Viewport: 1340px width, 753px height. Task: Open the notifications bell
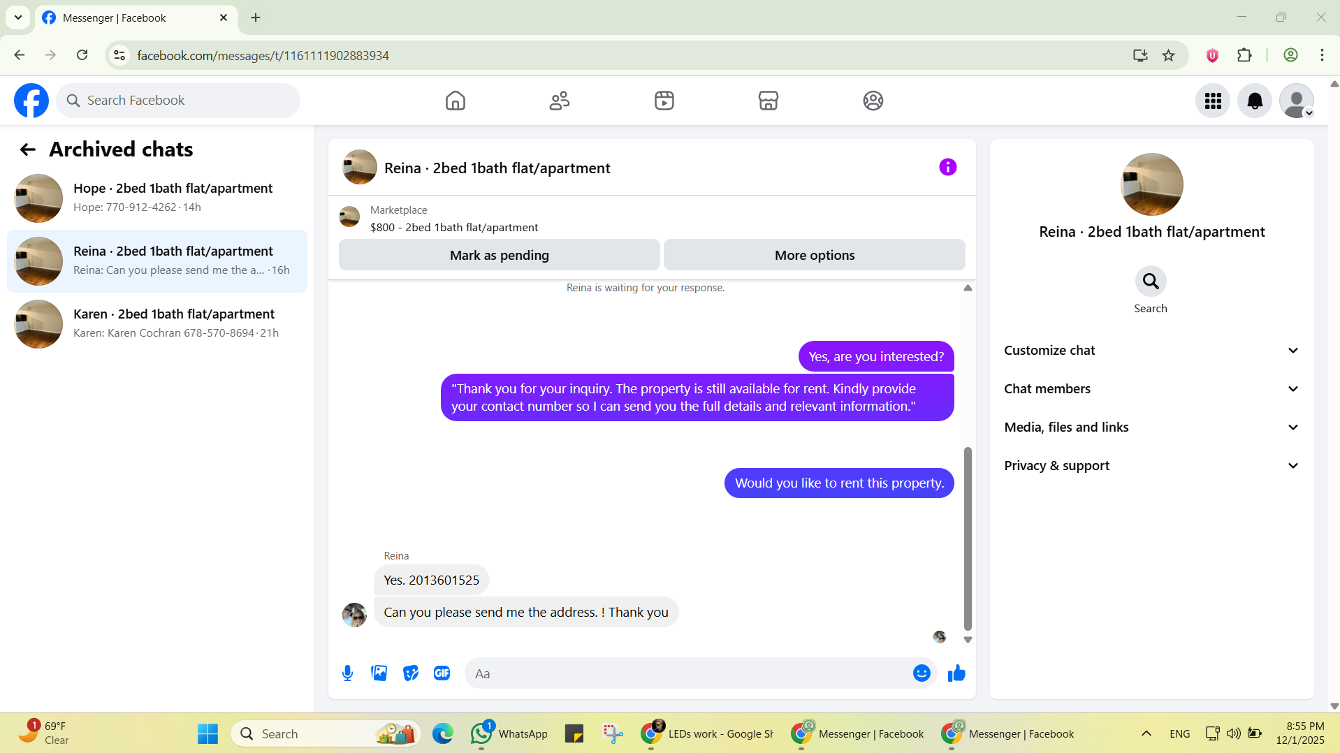pyautogui.click(x=1255, y=101)
